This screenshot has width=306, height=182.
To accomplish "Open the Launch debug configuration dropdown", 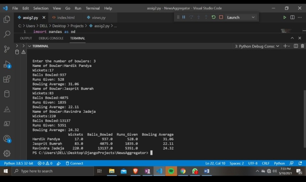I will [241, 17].
